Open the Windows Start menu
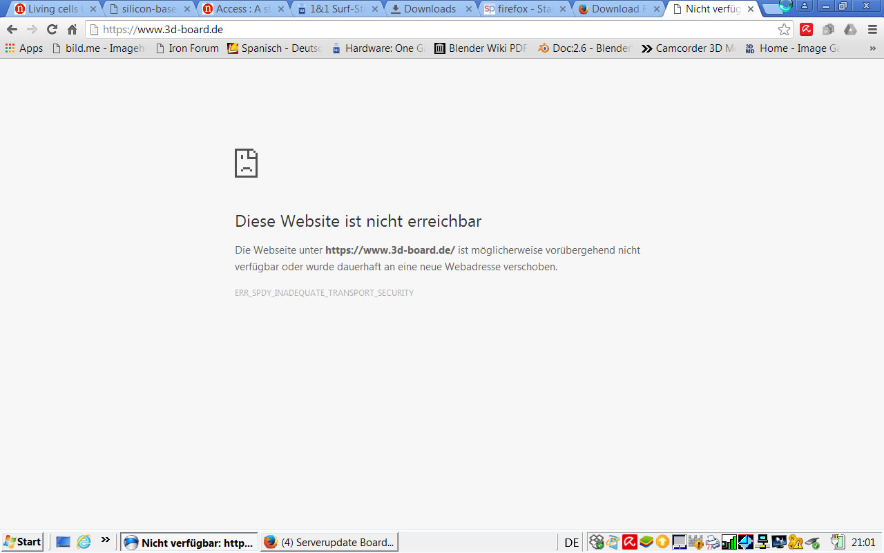Screen dimensions: 884x553 (22, 542)
